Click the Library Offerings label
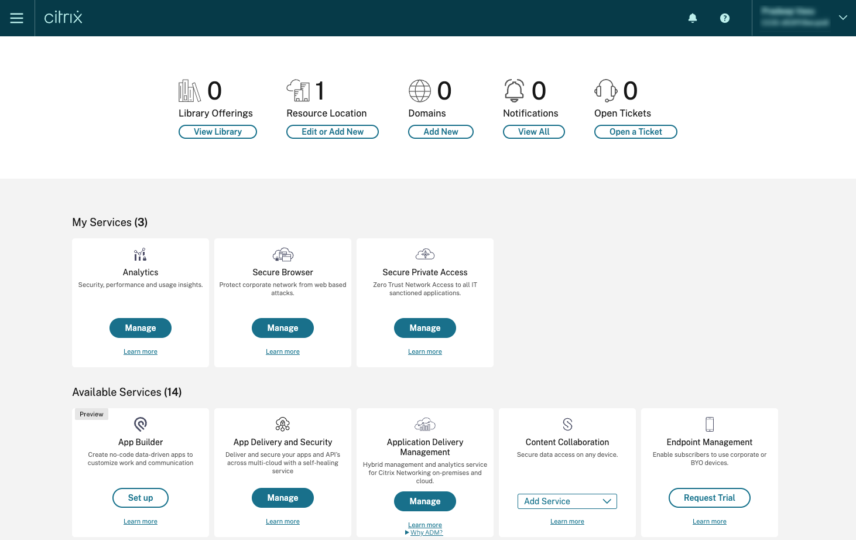The image size is (856, 540). 216,114
